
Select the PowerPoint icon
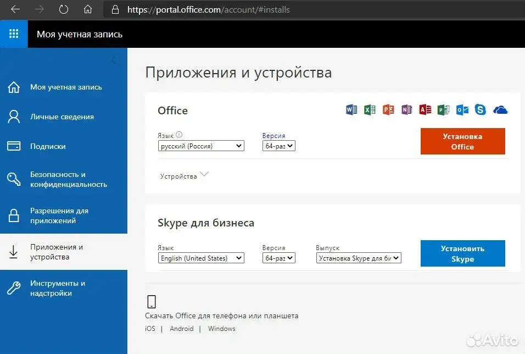pos(388,109)
